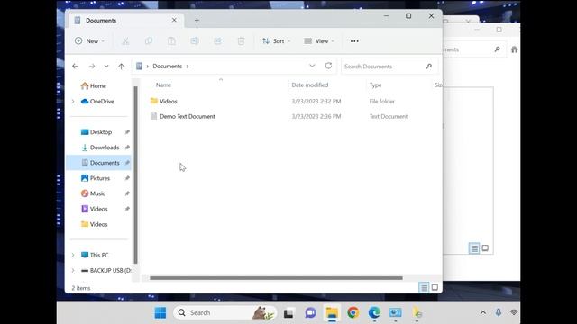The height and width of the screenshot is (324, 577).
Task: Open Task View on the taskbar
Action: point(288,313)
